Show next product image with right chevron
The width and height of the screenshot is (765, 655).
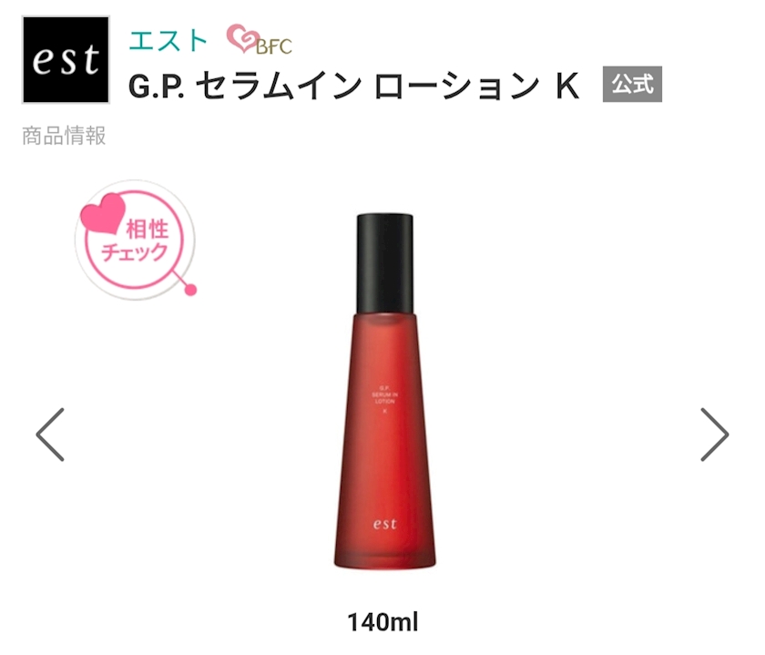pos(715,435)
